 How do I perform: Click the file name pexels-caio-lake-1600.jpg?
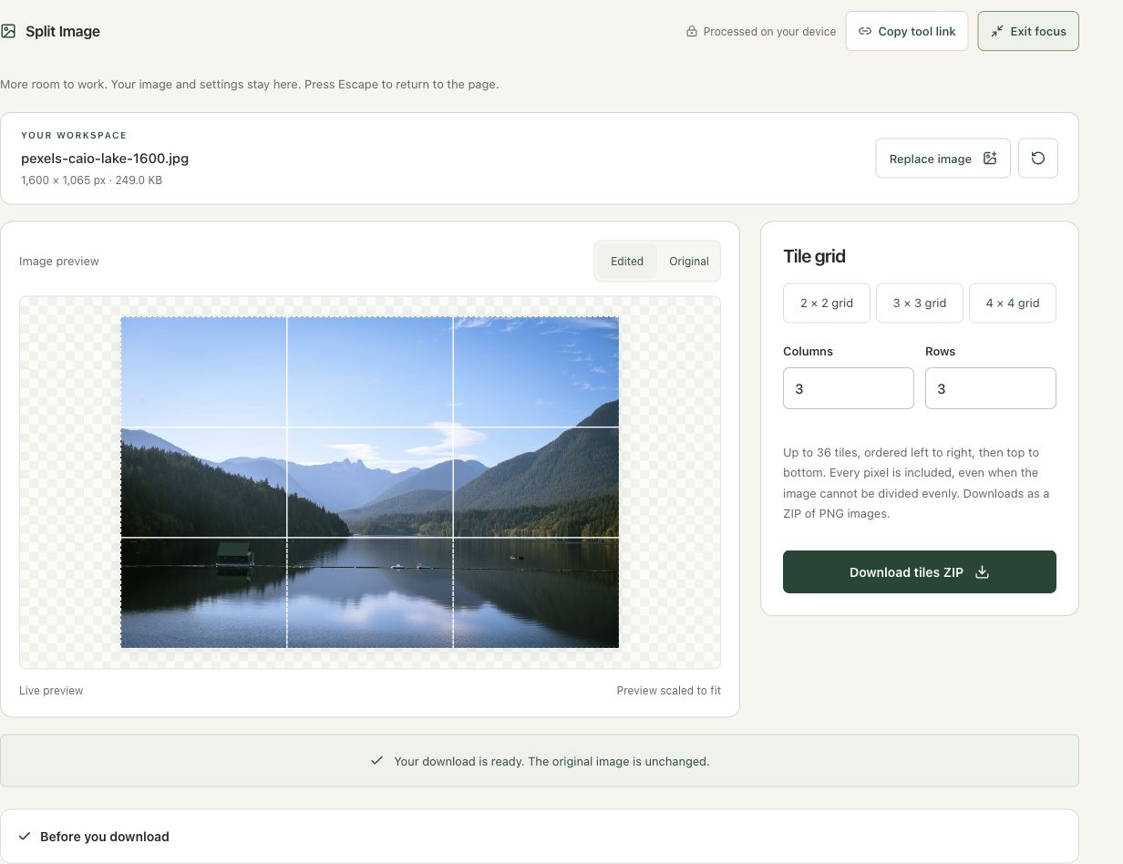pos(105,159)
